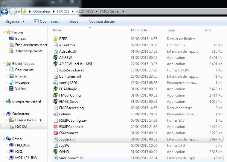The image size is (227, 162).
Task: Select the AP.FBW application icon
Action: [56, 57]
